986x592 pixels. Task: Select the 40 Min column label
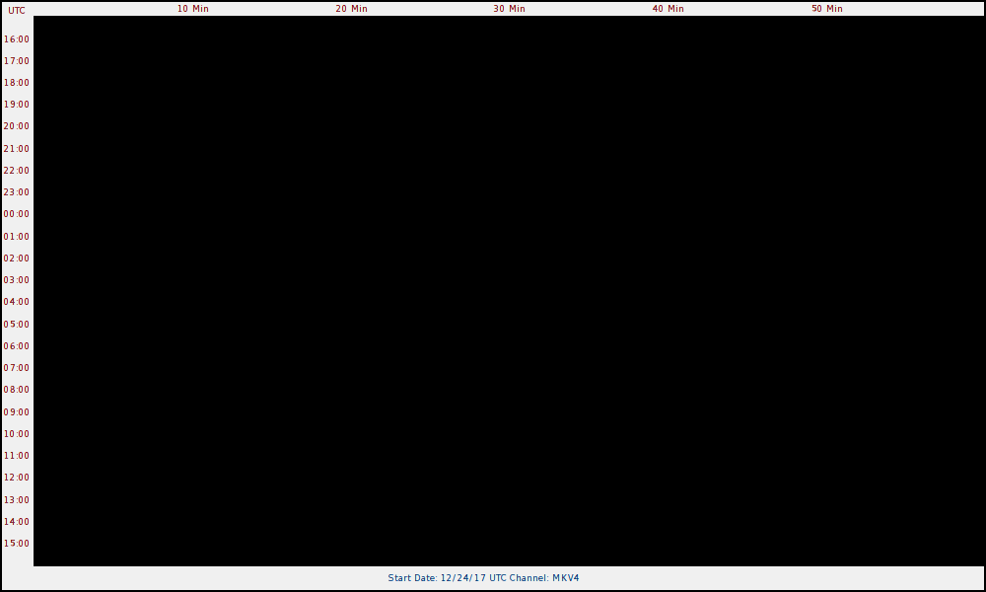pyautogui.click(x=668, y=9)
